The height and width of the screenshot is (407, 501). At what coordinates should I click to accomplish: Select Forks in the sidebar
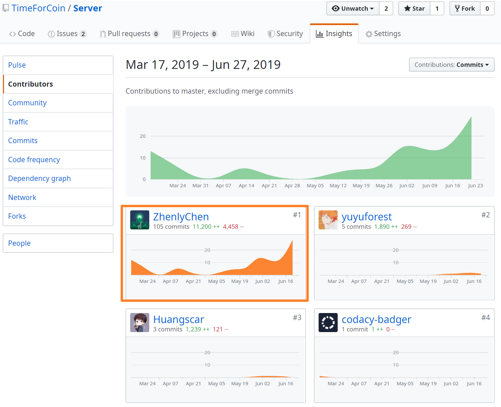pyautogui.click(x=58, y=216)
